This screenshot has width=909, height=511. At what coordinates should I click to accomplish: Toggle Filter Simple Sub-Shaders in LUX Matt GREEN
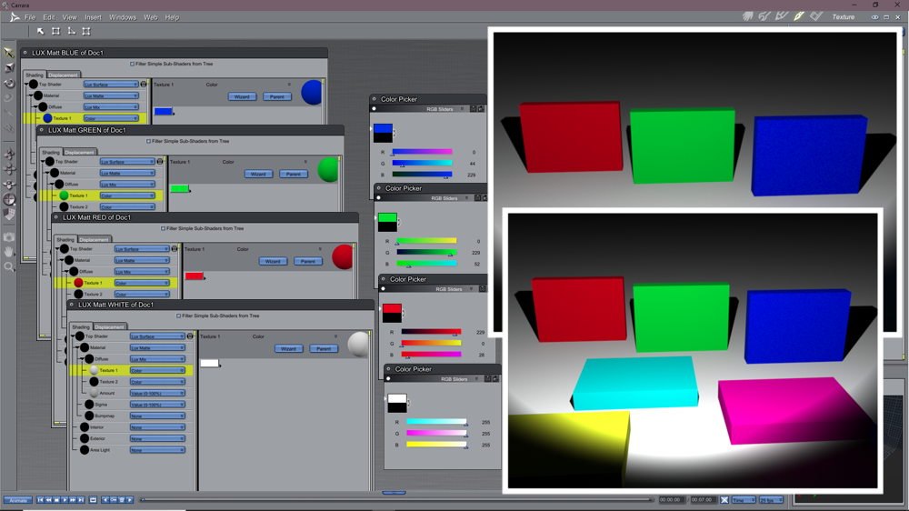click(148, 141)
